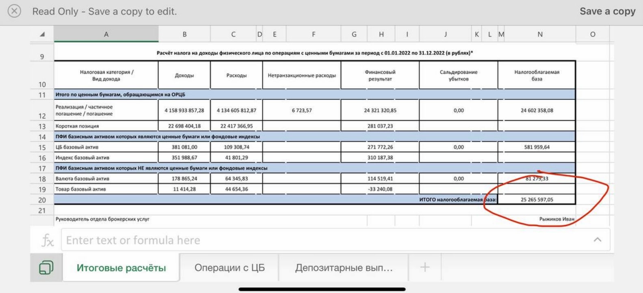Select row 20 header

coord(42,200)
